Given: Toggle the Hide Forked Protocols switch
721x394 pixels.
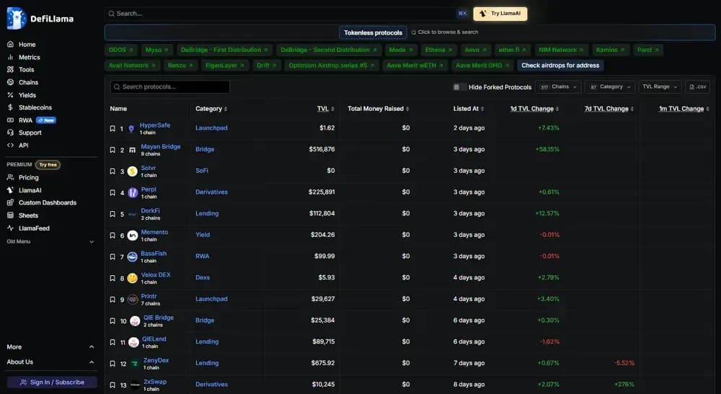Looking at the screenshot, I should pos(458,87).
